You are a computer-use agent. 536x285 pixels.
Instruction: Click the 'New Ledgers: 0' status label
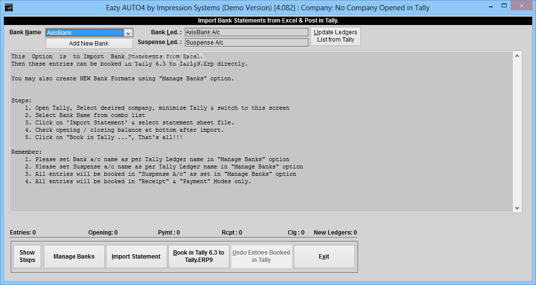(335, 233)
